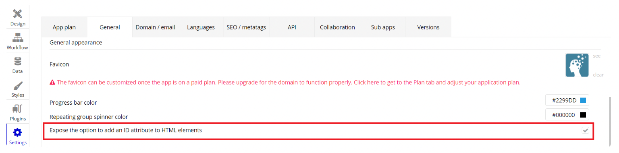Click the favicon head thumbnail image
This screenshot has width=619, height=153.
click(577, 65)
